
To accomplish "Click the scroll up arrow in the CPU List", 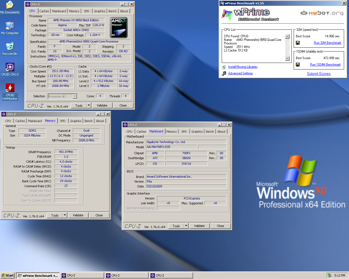I will point(287,37).
